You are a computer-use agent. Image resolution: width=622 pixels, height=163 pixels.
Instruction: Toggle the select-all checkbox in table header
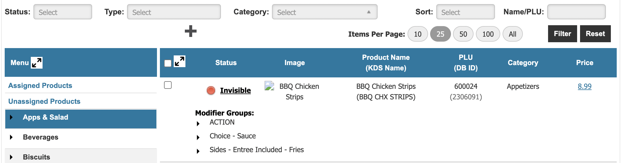(x=168, y=63)
